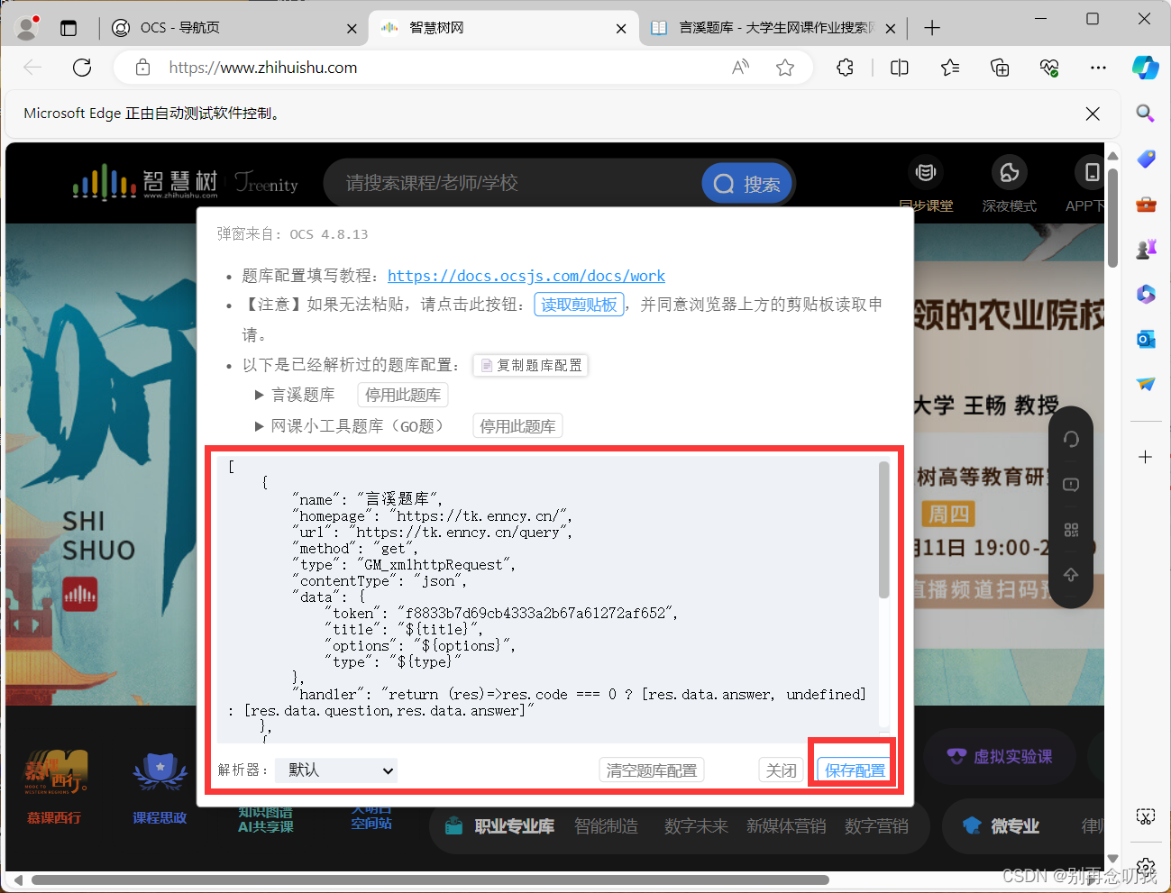
Task: Click the config textarea scrollbar
Action: (x=884, y=530)
